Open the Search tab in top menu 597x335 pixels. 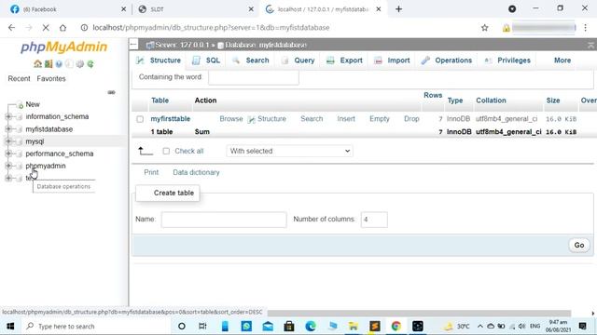(x=251, y=60)
